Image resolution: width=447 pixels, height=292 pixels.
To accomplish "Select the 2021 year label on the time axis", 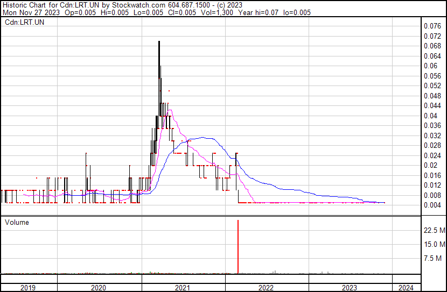I will click(x=183, y=288).
